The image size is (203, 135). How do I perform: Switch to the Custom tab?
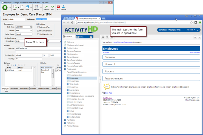(53, 88)
